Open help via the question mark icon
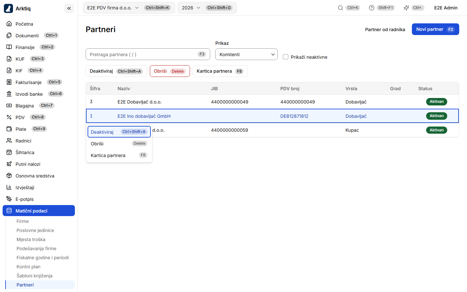The height and width of the screenshot is (292, 467). click(x=372, y=8)
